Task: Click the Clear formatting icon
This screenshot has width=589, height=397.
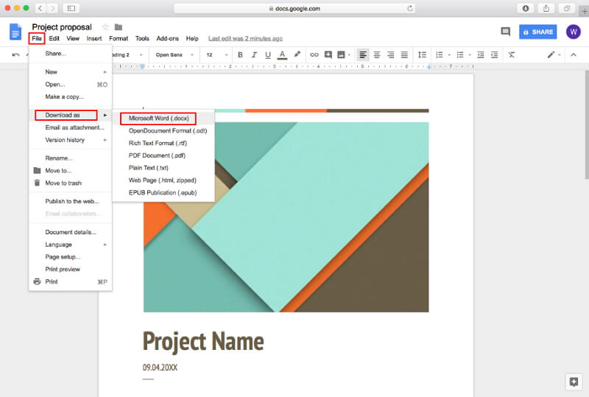Action: tap(512, 55)
